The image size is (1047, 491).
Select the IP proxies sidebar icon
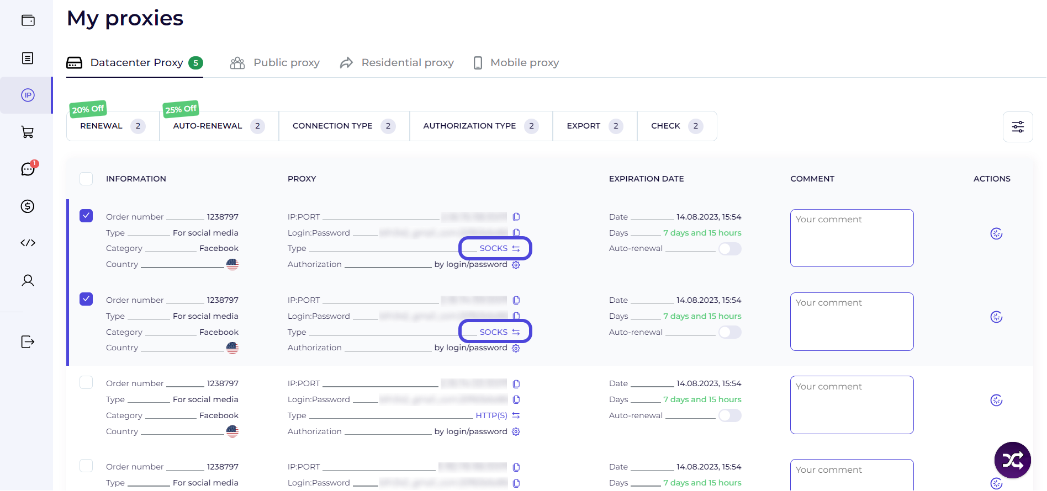coord(28,95)
